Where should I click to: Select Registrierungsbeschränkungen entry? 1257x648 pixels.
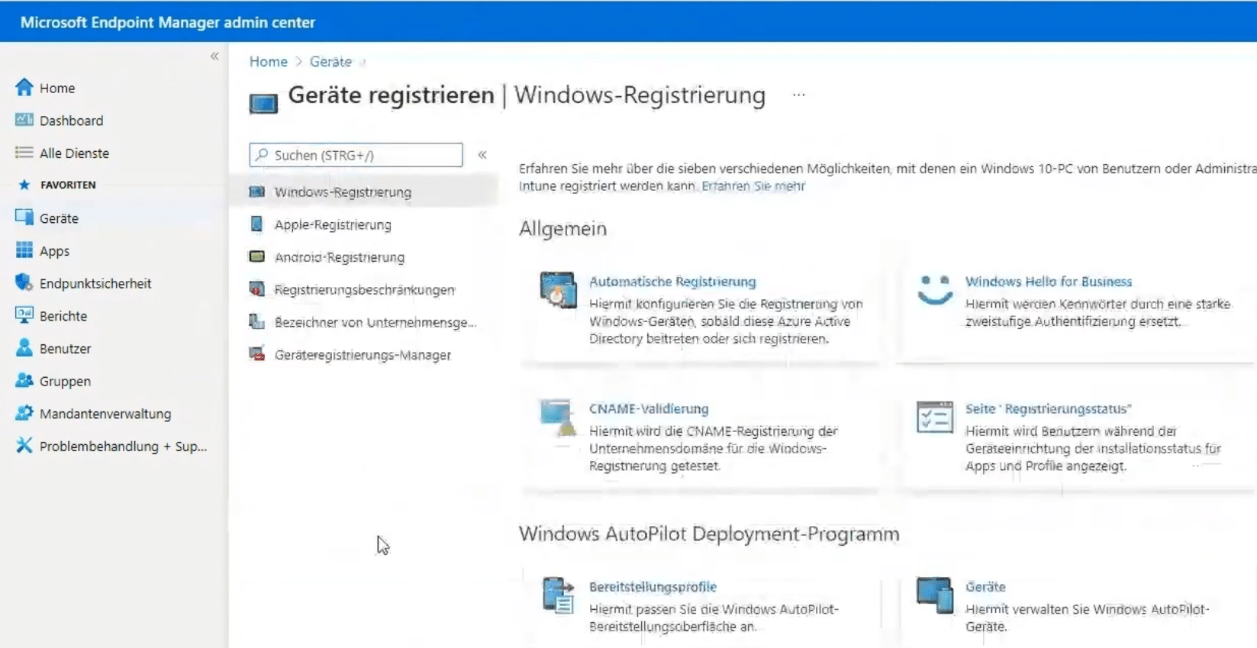pos(365,290)
